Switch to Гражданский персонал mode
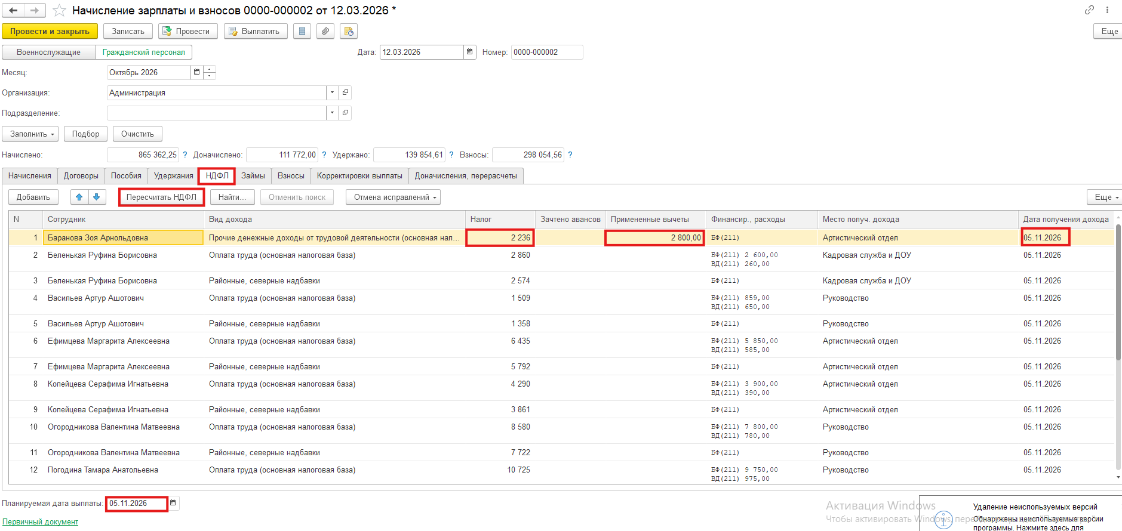 click(x=144, y=52)
